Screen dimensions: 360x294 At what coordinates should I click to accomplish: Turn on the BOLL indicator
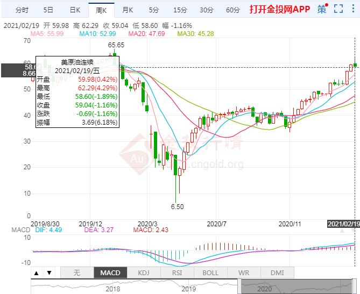coord(210,273)
